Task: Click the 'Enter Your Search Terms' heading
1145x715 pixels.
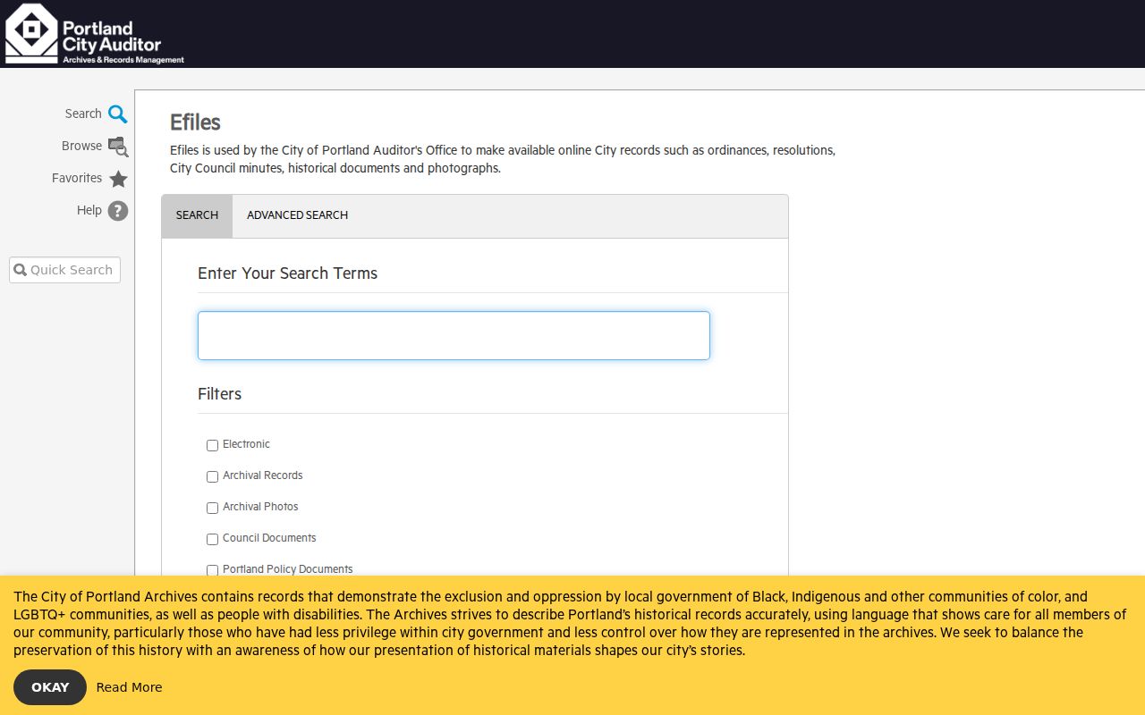Action: pos(287,273)
